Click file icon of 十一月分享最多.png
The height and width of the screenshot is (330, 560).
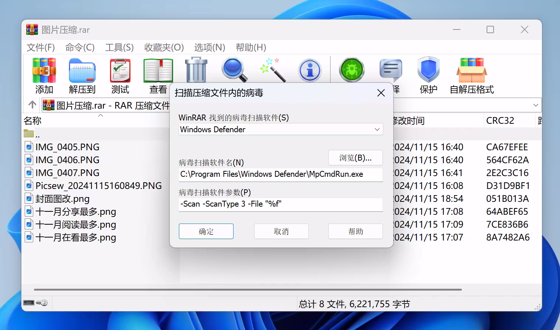click(29, 211)
